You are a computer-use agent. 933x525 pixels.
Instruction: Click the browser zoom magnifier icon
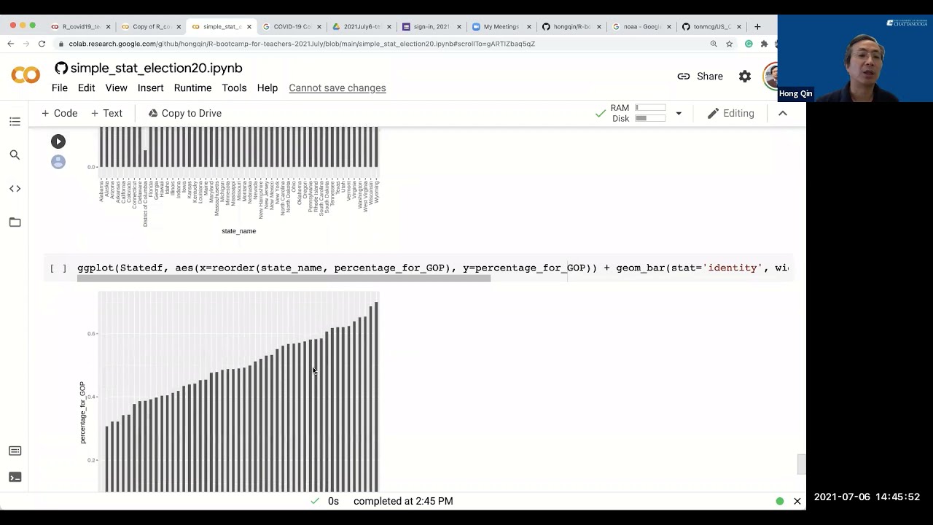pyautogui.click(x=714, y=44)
